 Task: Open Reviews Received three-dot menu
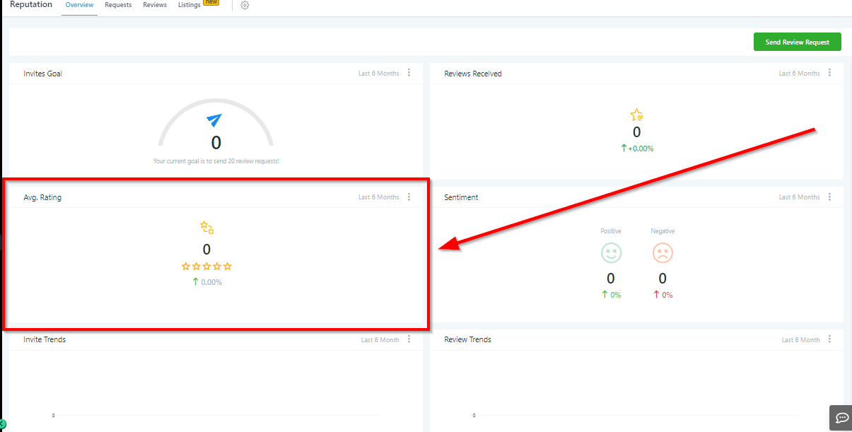point(829,73)
